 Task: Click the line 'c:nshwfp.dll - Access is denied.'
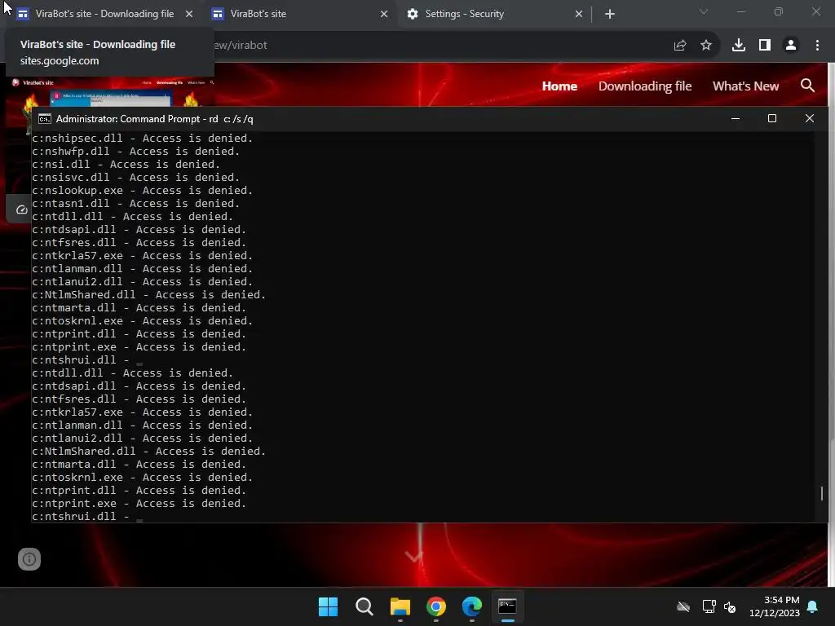(x=136, y=151)
